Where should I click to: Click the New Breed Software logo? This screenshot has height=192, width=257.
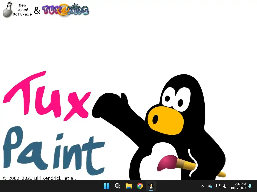(17, 10)
